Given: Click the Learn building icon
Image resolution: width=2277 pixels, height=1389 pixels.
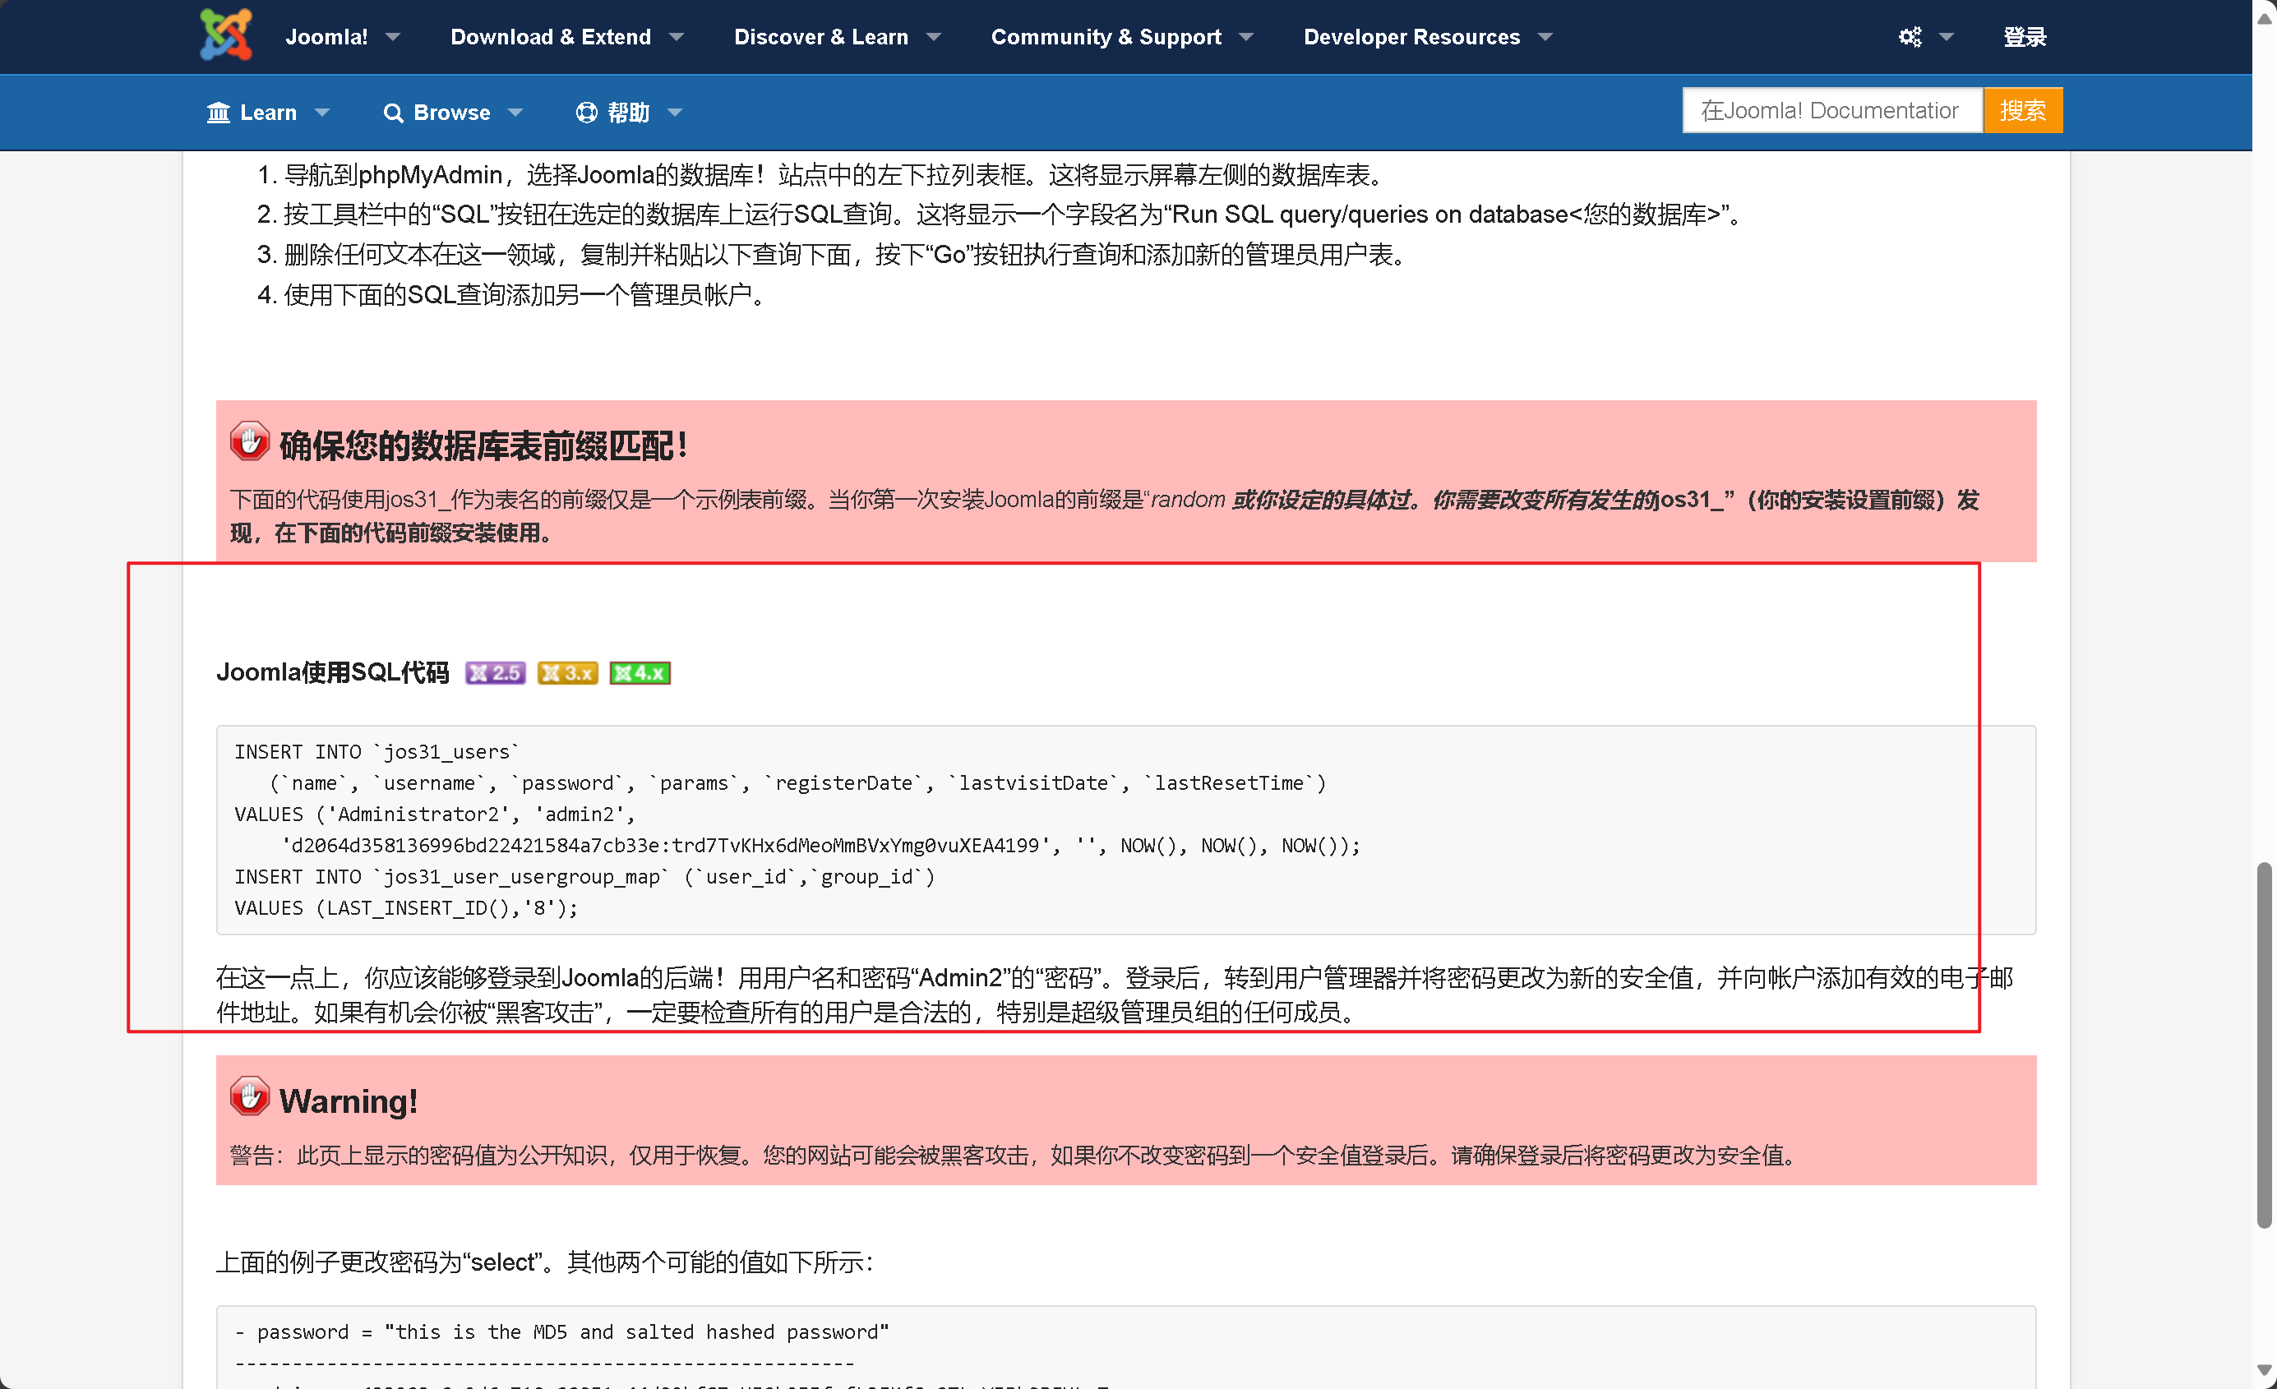Looking at the screenshot, I should (x=218, y=113).
